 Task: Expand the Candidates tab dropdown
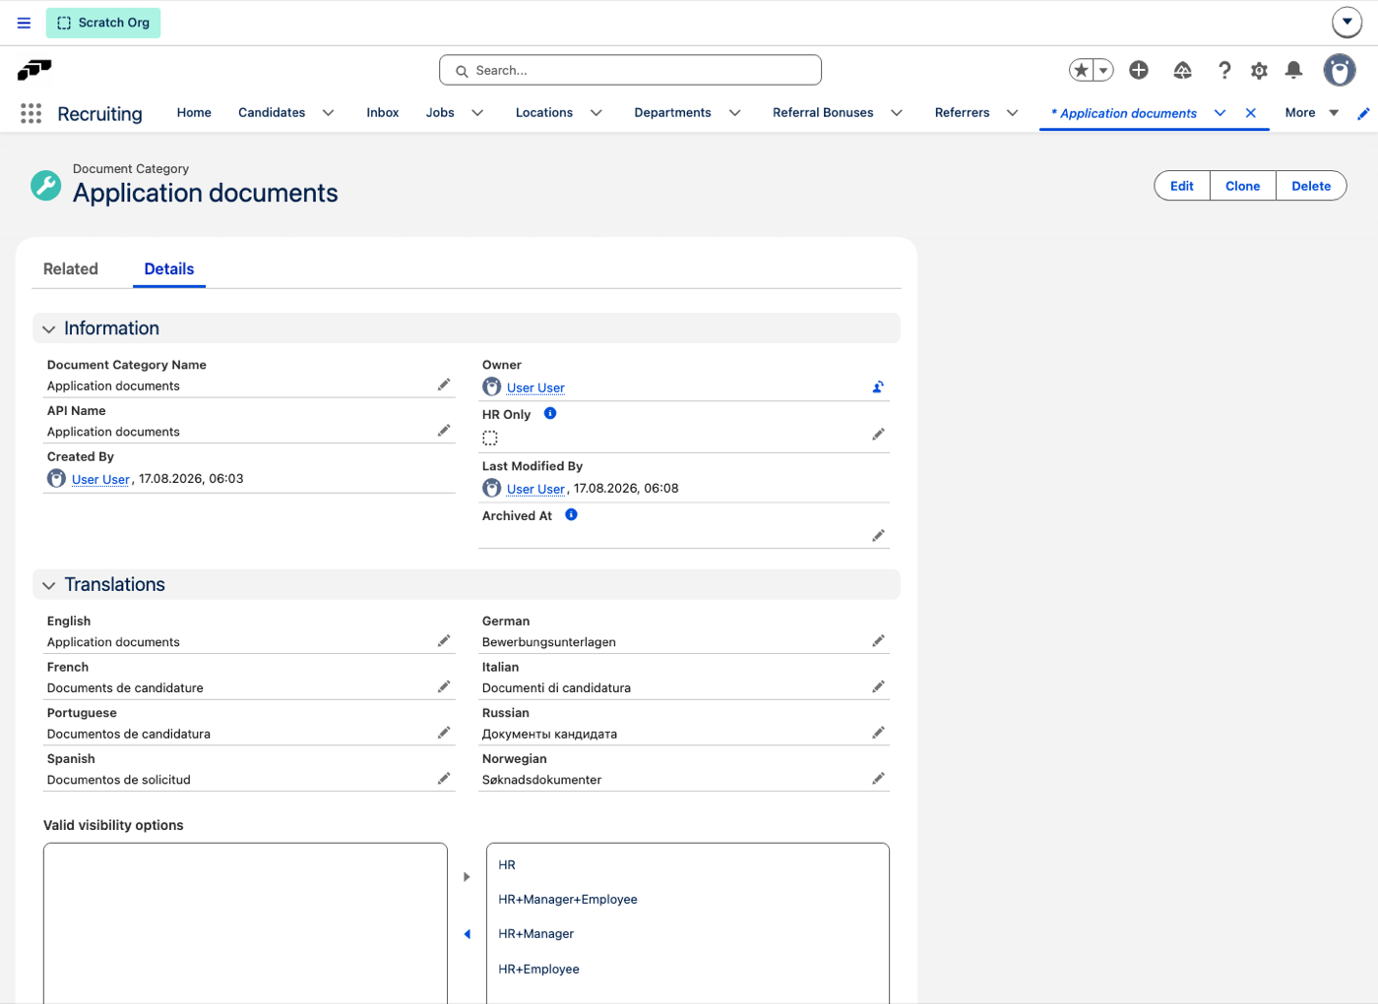click(x=328, y=113)
